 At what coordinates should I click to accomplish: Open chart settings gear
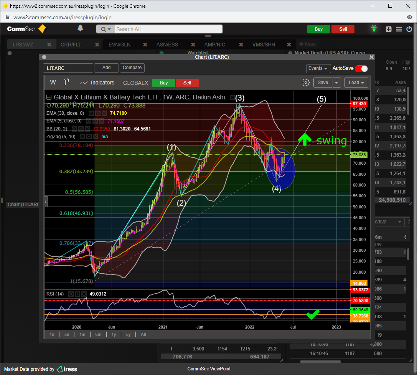pos(306,83)
